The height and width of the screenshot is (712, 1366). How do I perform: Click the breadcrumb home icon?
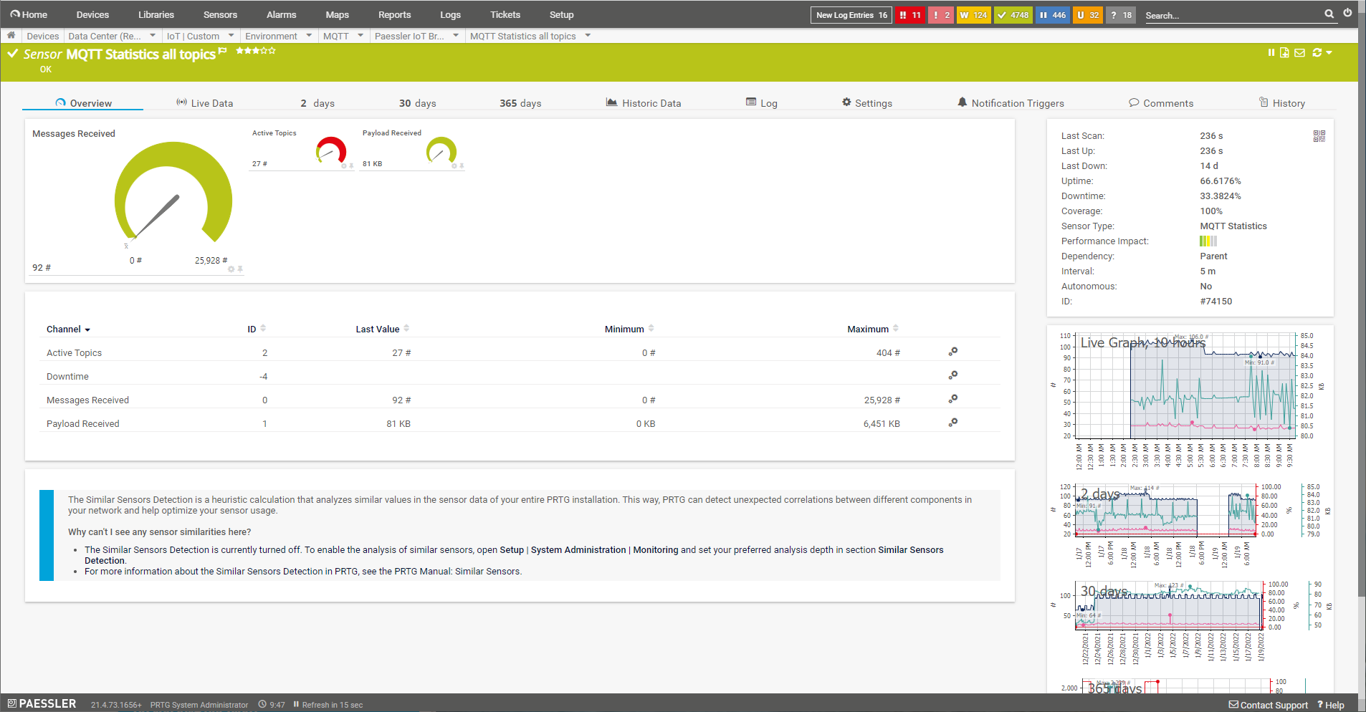pyautogui.click(x=11, y=35)
